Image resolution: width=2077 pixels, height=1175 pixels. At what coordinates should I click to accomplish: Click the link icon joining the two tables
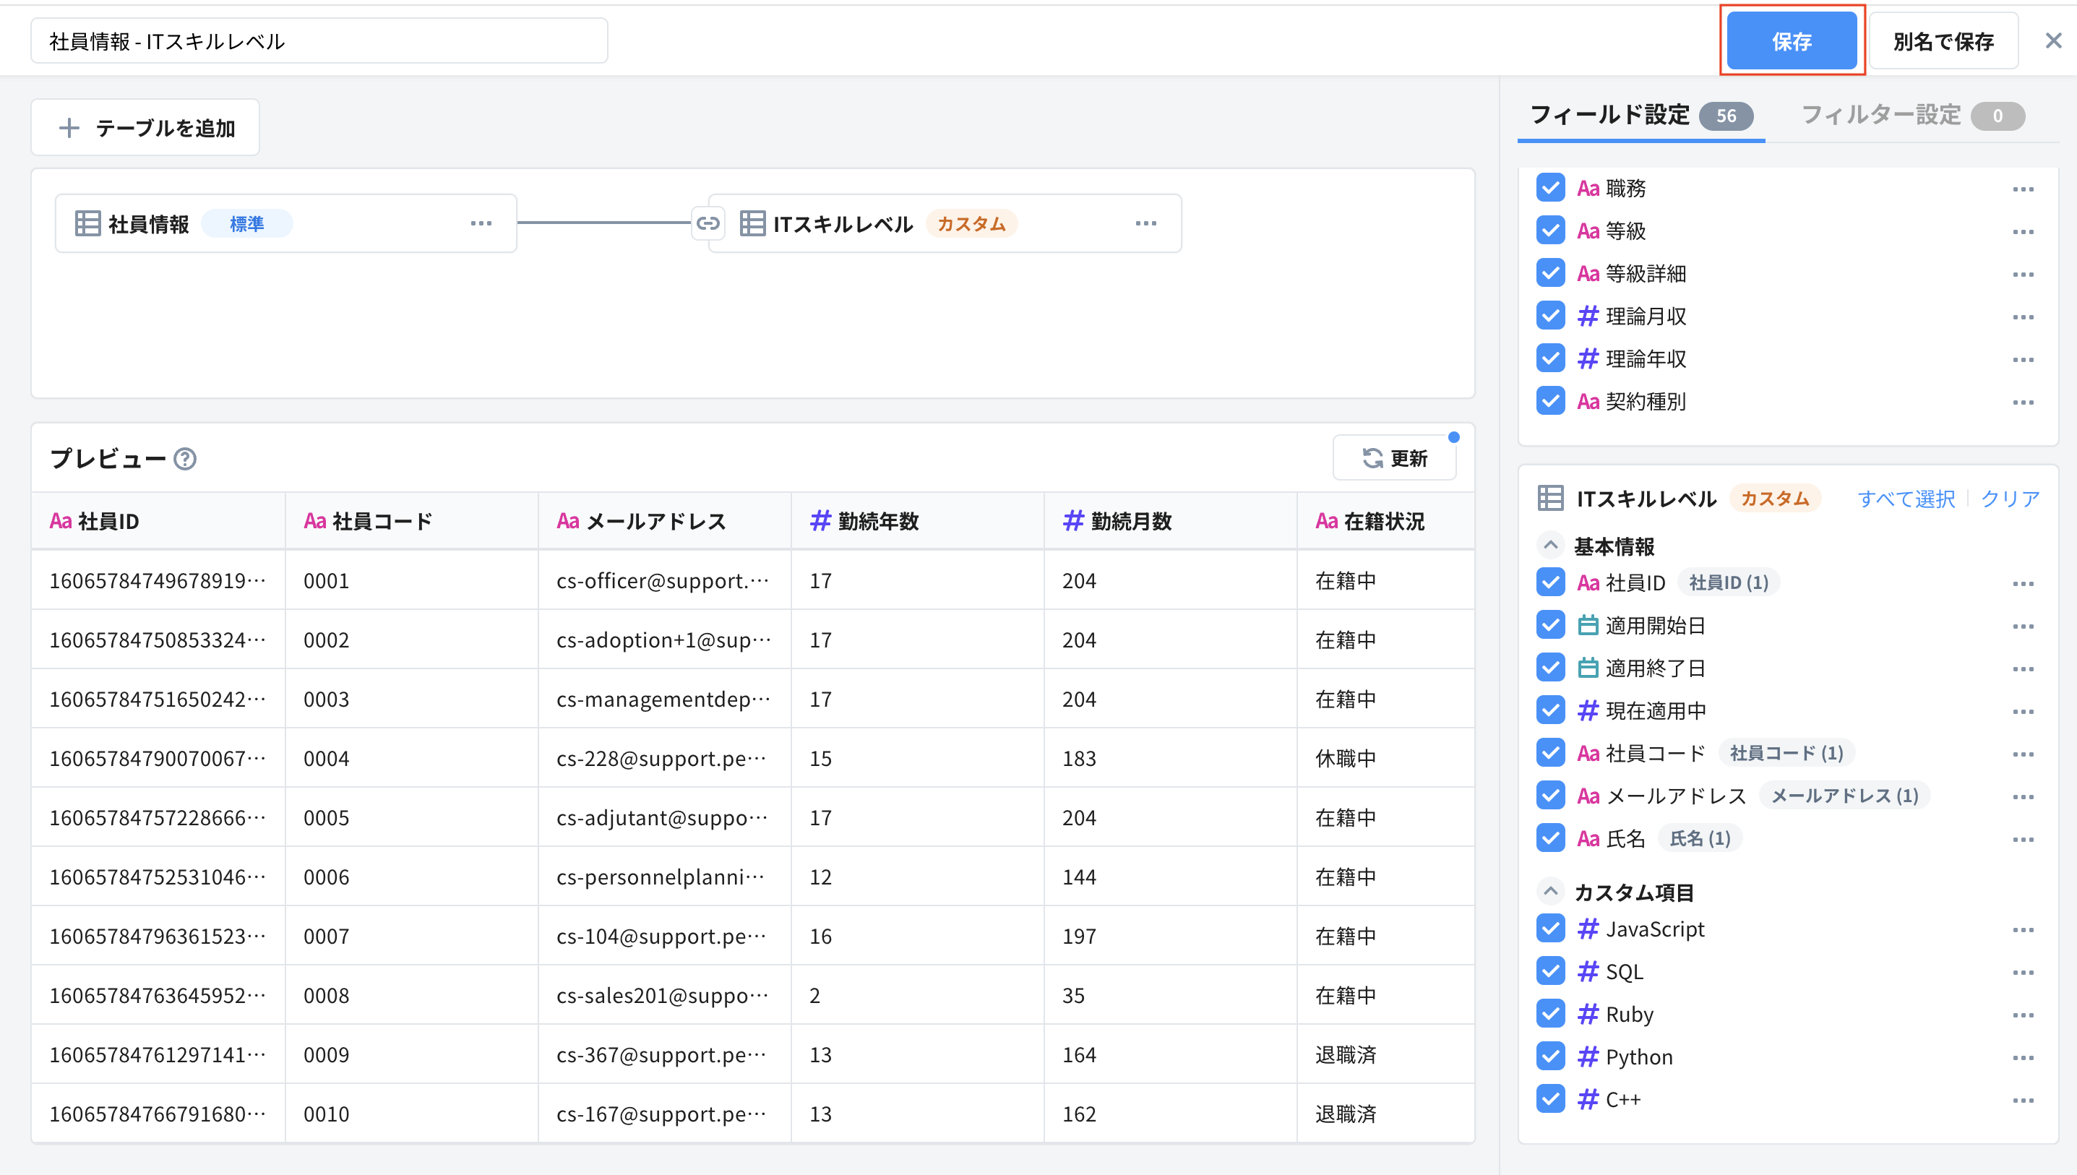point(708,223)
